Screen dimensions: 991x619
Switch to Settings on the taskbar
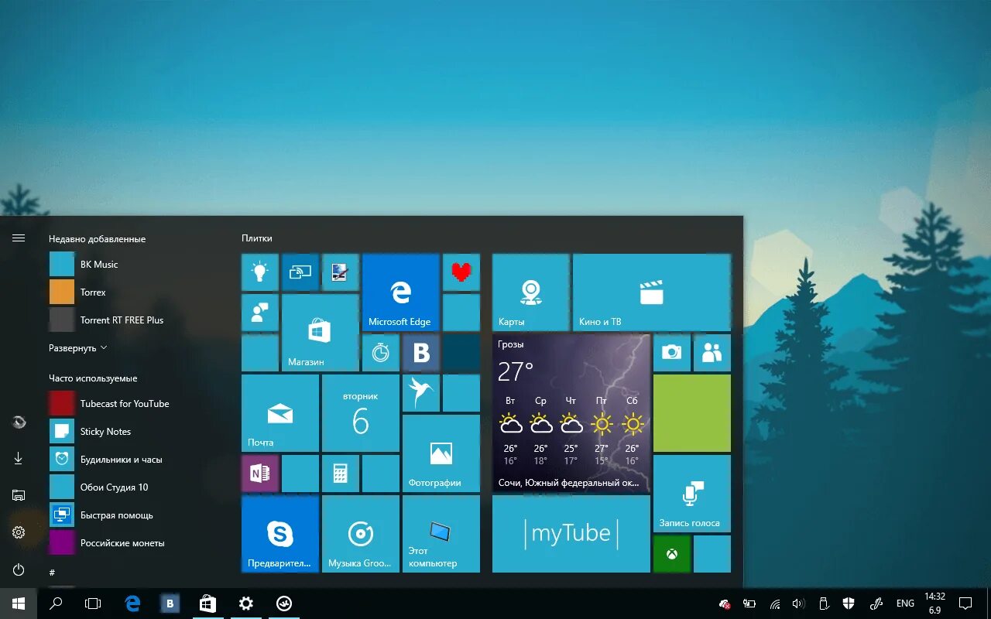245,604
